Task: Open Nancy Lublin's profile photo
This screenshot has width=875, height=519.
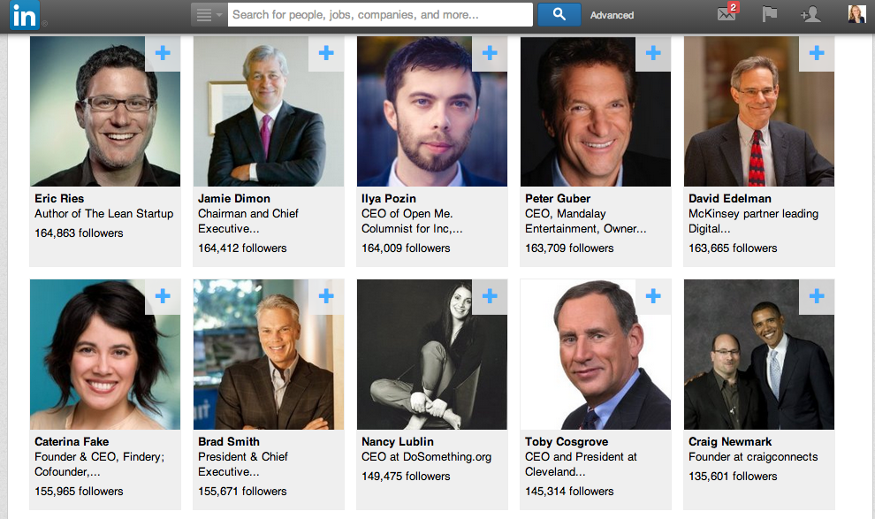Action: pos(432,355)
